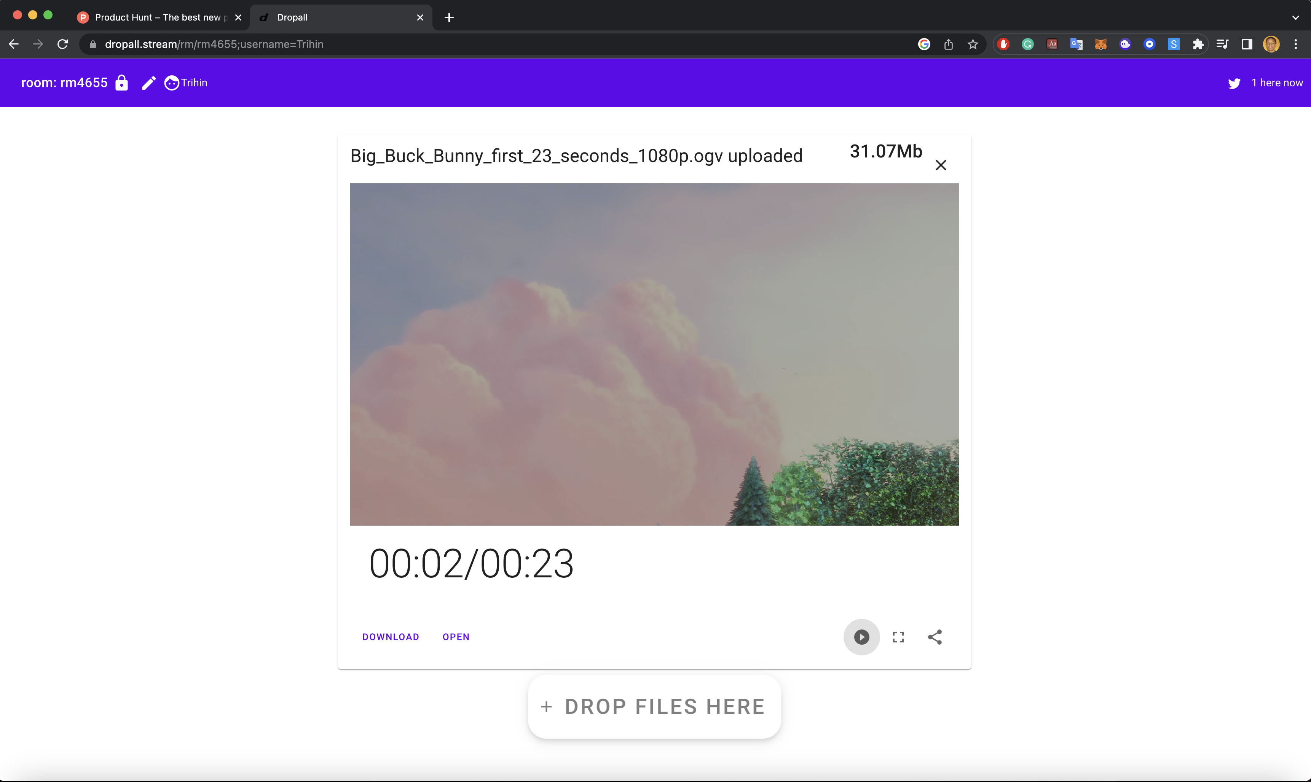The height and width of the screenshot is (782, 1311).
Task: Bookmark this page with the star
Action: pos(973,44)
